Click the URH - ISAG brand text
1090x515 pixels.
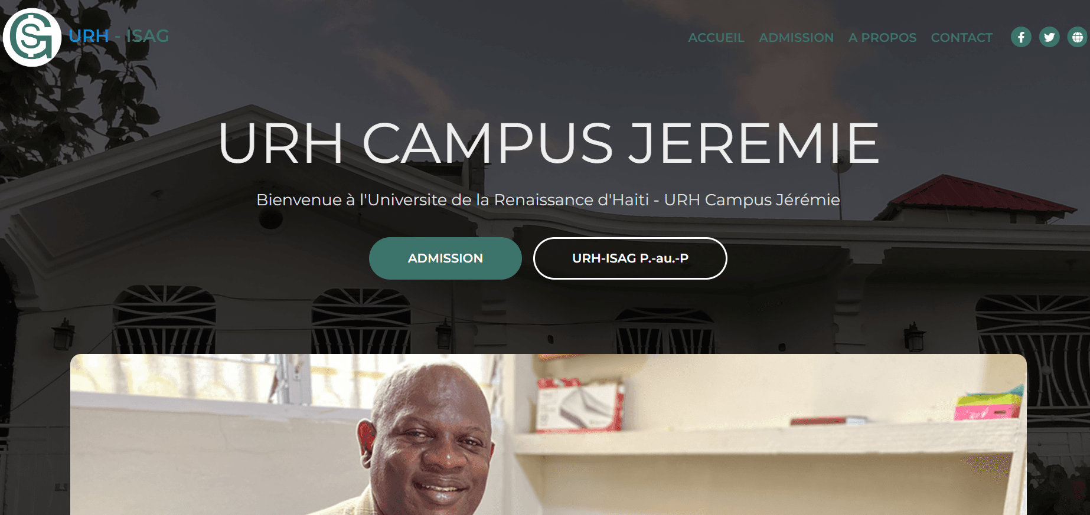[x=119, y=36]
